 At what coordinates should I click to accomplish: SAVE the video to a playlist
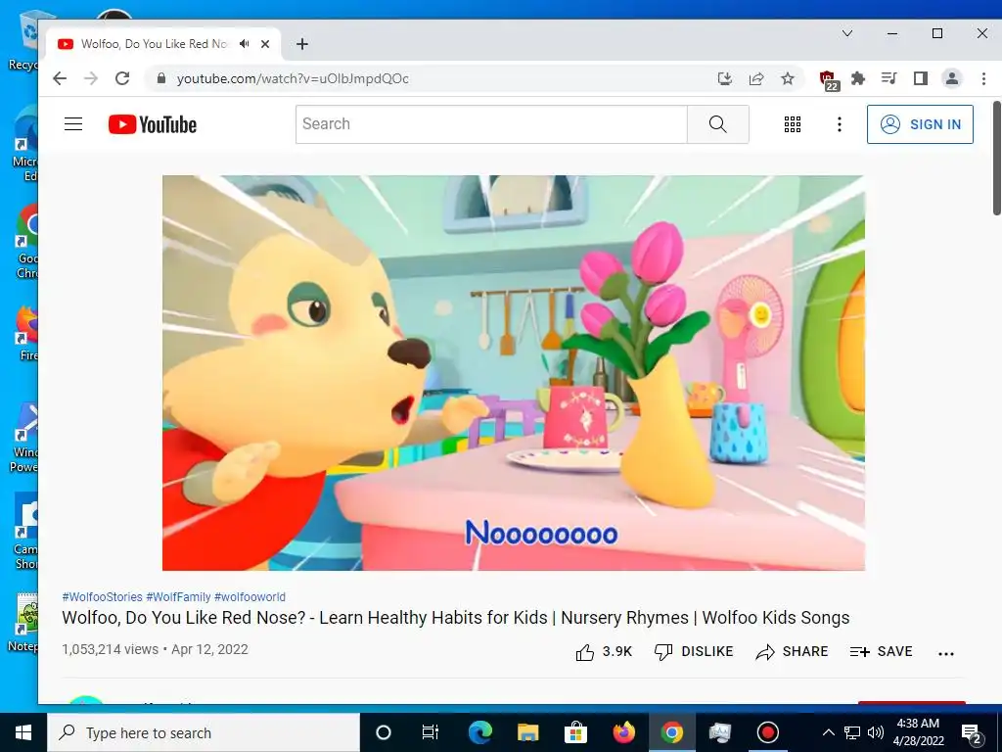click(882, 651)
